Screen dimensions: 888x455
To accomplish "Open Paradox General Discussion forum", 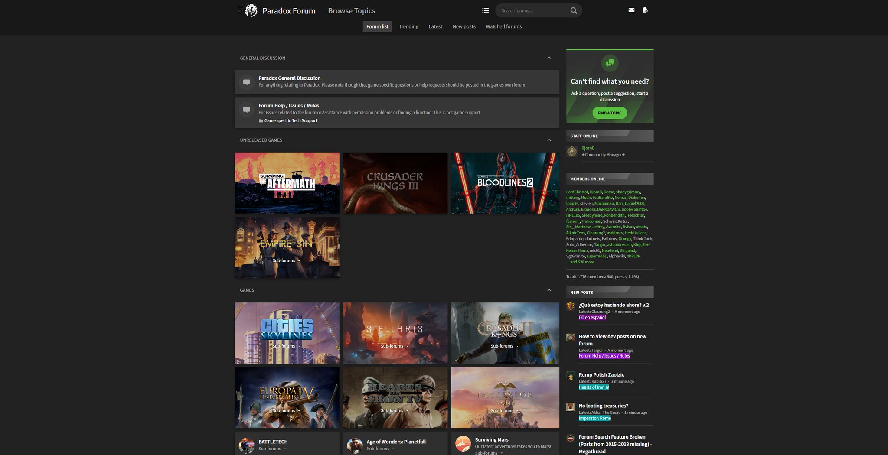I will pyautogui.click(x=290, y=78).
